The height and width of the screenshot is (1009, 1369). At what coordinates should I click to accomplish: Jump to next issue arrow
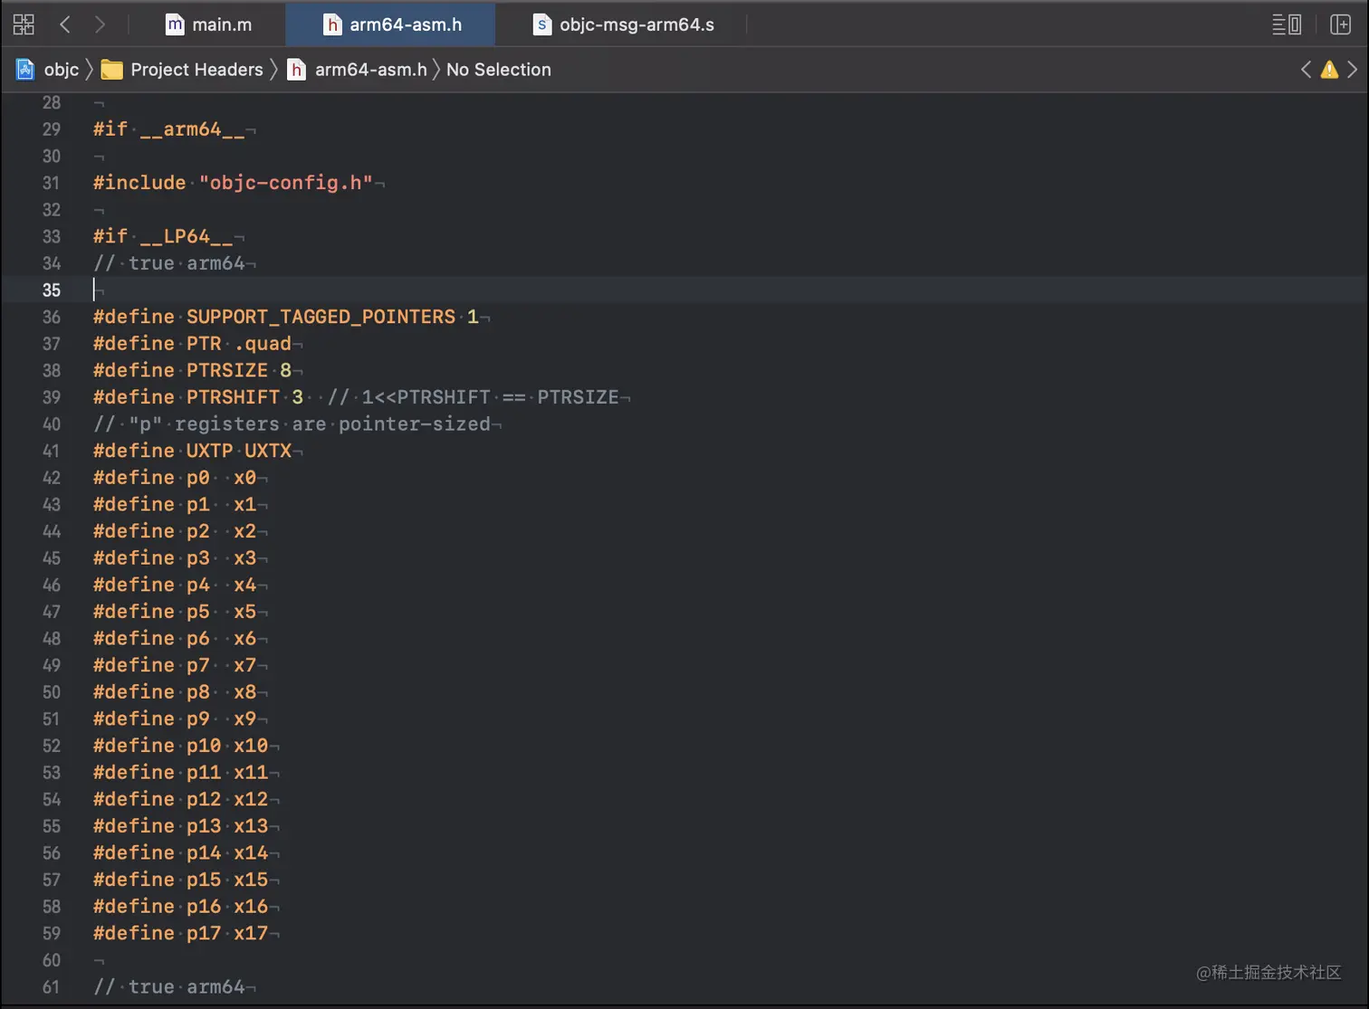click(x=1353, y=70)
